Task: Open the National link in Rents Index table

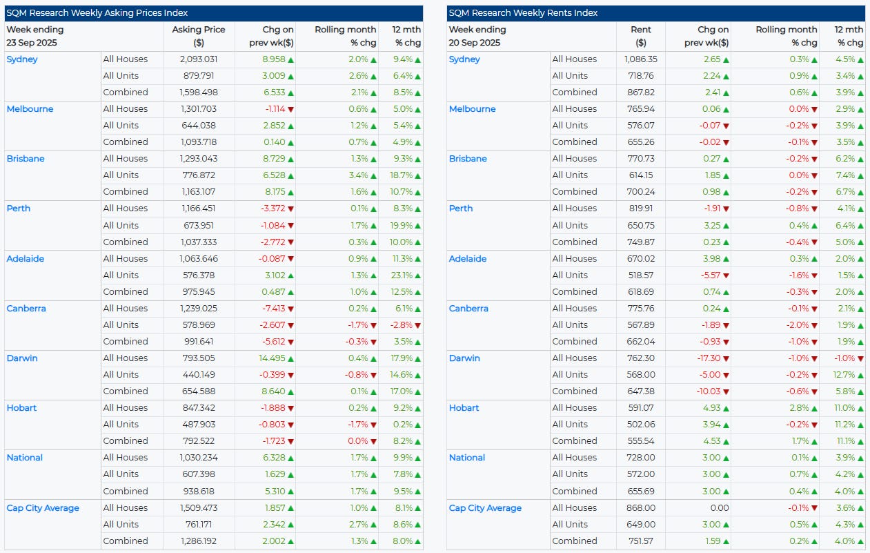Action: [x=467, y=458]
